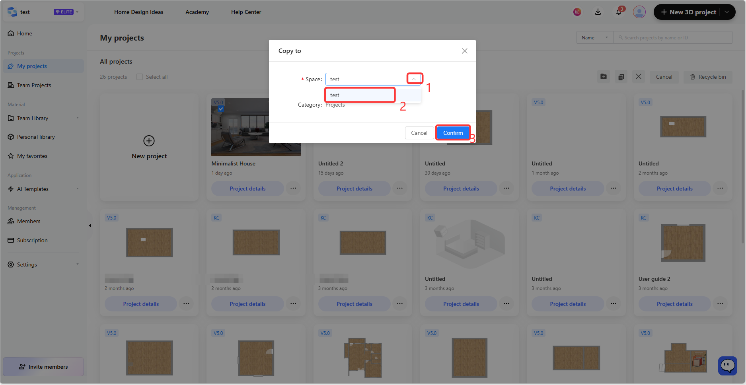
Task: Open the Home Design Ideas tab
Action: [138, 12]
